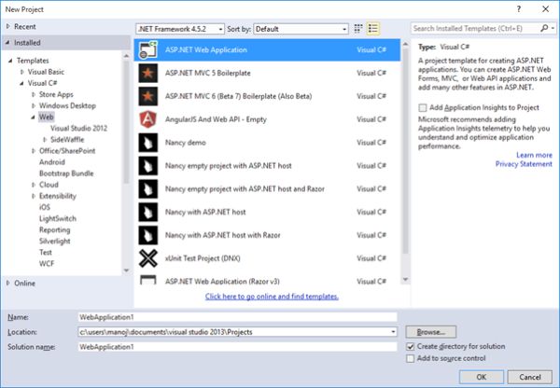Enable Add Application Insights to Project
This screenshot has height=388, width=560.
(423, 108)
